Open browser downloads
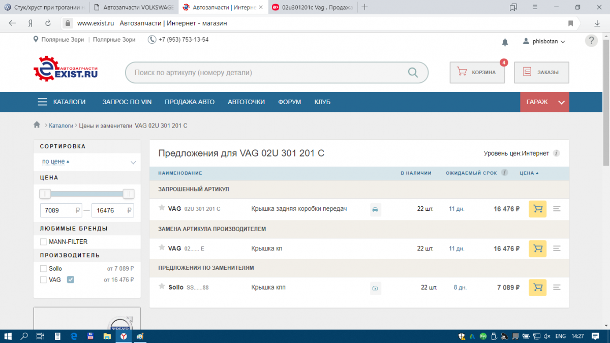Image resolution: width=610 pixels, height=343 pixels. click(597, 23)
